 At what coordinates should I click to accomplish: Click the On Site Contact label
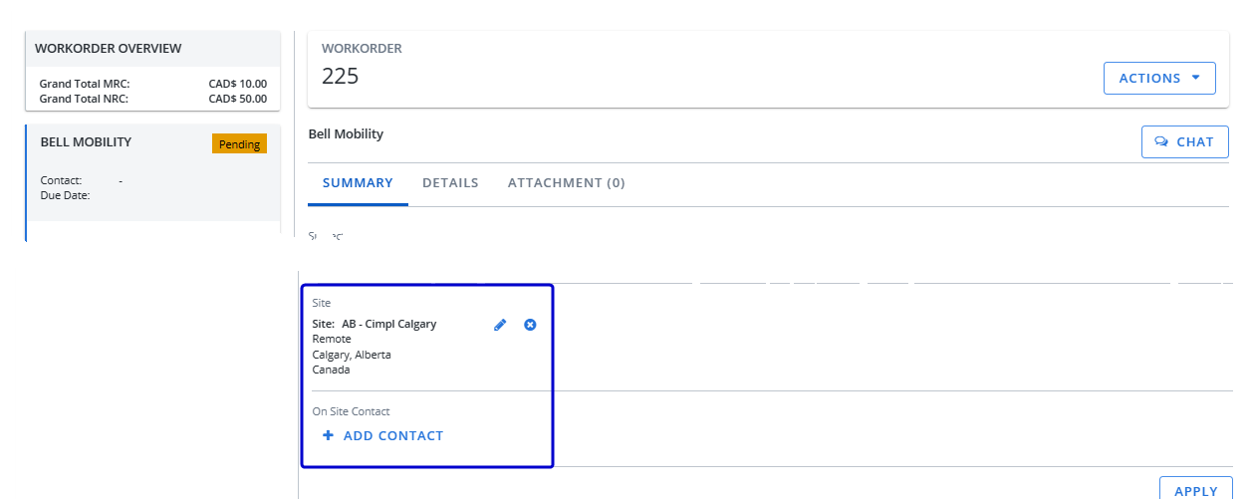pyautogui.click(x=352, y=411)
